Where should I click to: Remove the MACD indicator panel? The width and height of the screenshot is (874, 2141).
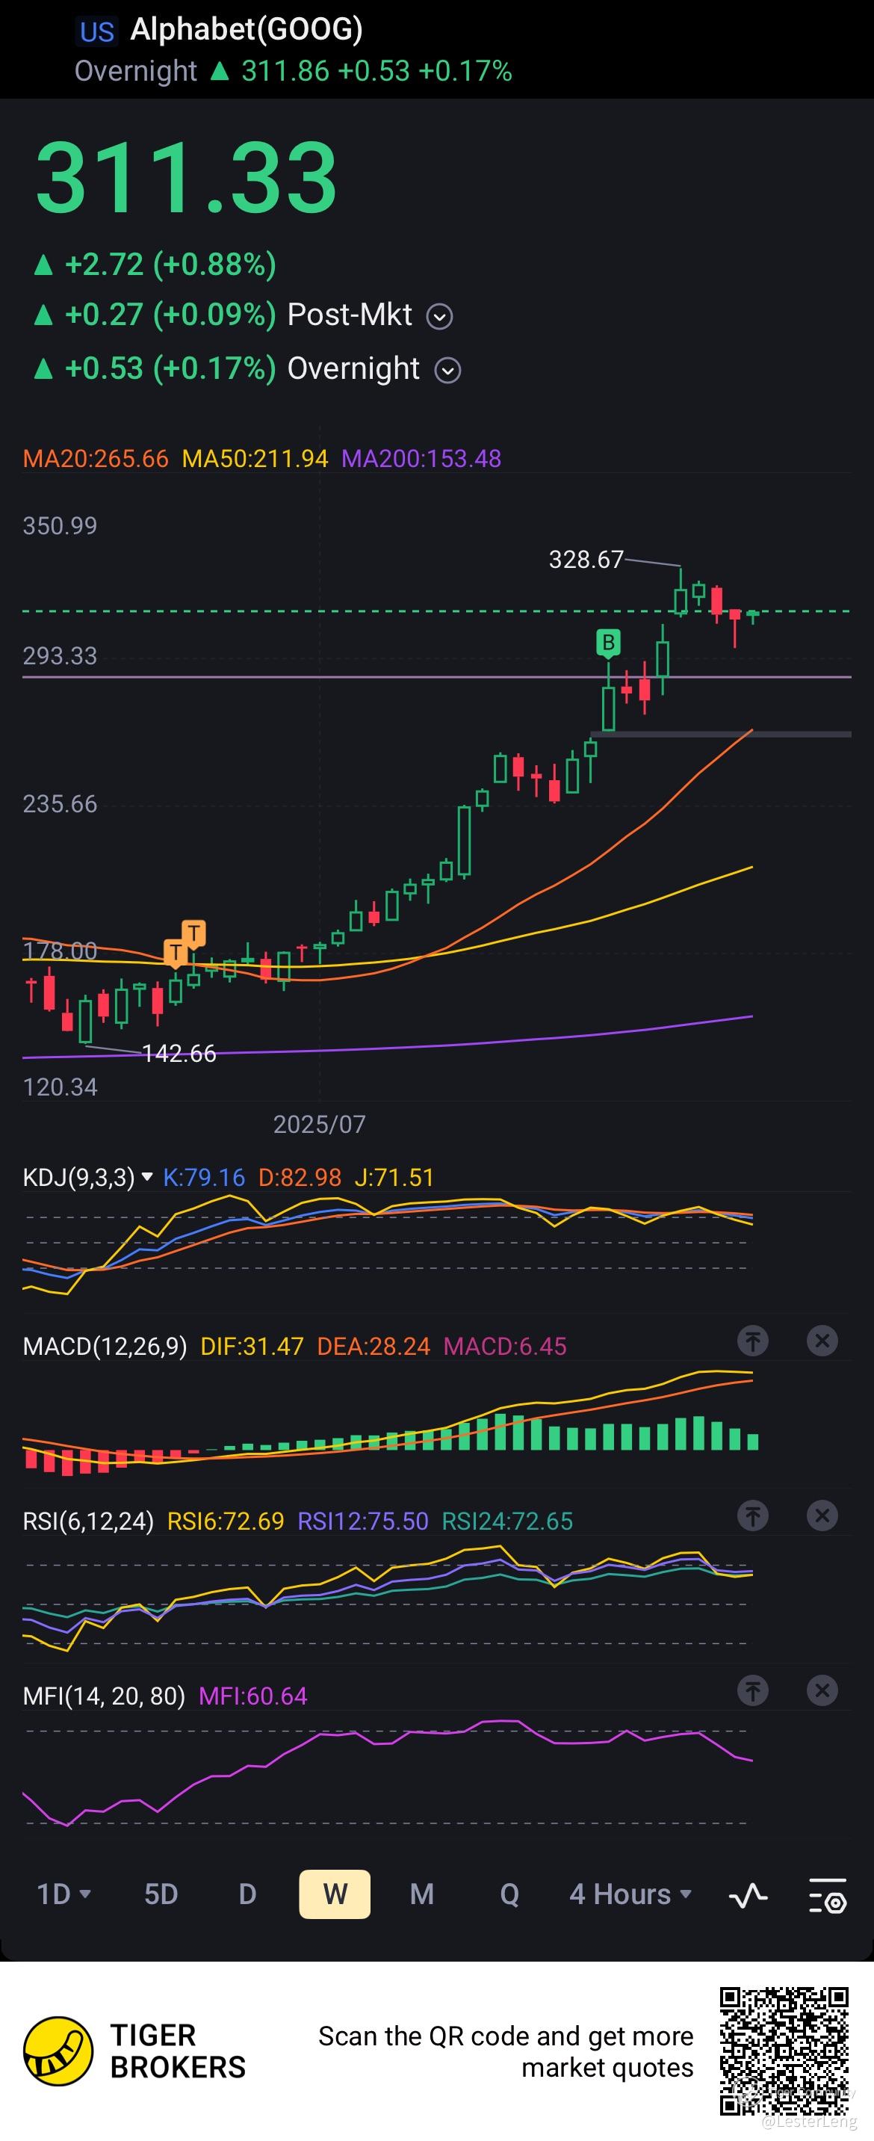(822, 1341)
